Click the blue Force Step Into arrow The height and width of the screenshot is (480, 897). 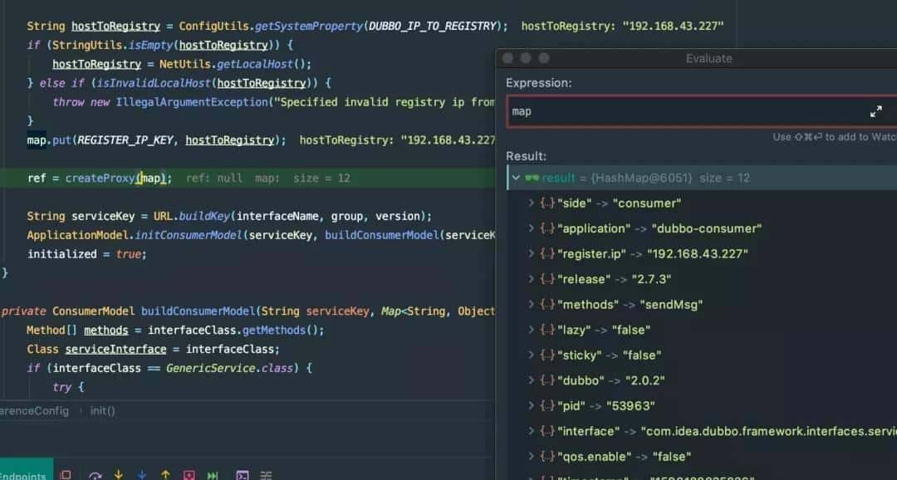click(x=142, y=475)
